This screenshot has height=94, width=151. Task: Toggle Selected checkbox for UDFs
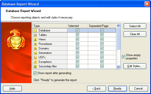[78, 57]
